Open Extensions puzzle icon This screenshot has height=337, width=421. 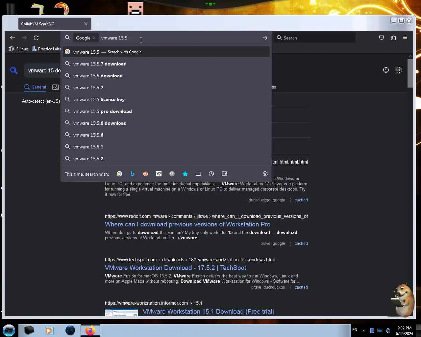coord(393,38)
